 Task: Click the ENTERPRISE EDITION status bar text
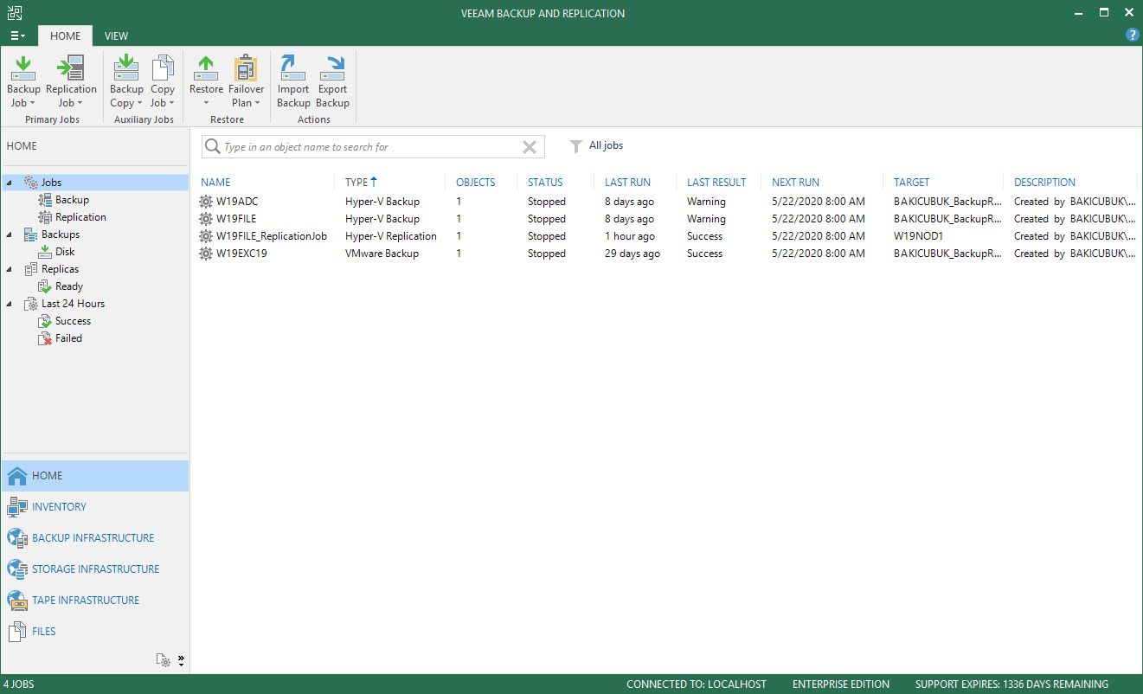coord(841,684)
